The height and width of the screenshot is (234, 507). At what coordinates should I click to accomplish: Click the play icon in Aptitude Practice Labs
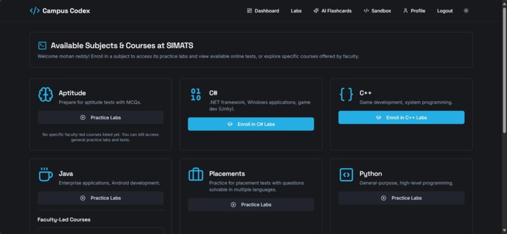(83, 118)
